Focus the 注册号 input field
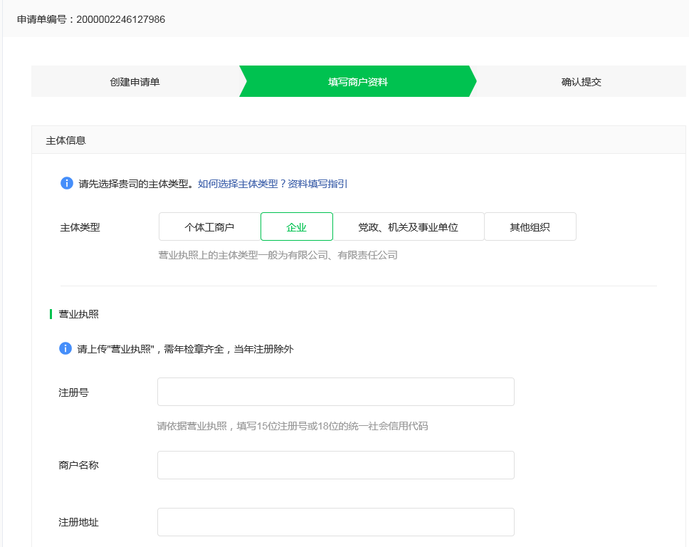This screenshot has width=689, height=547. point(335,392)
